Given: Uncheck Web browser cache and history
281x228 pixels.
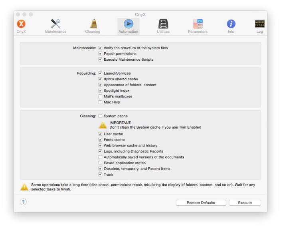Looking at the screenshot, I should 100,146.
